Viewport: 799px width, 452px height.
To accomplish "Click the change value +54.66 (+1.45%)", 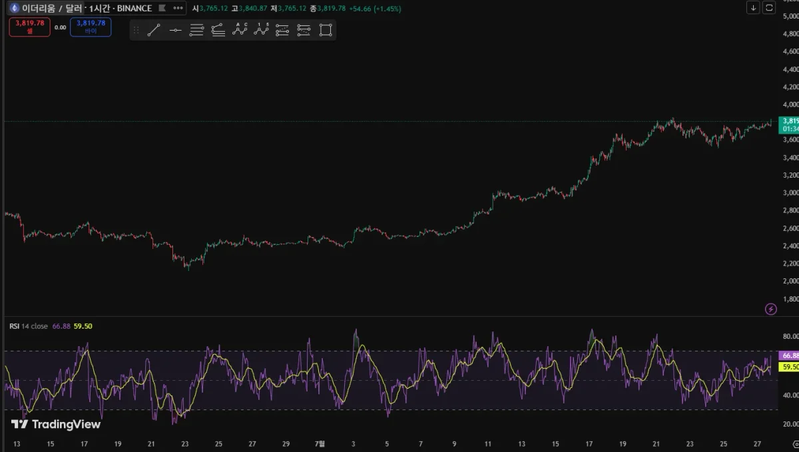I will 374,8.
